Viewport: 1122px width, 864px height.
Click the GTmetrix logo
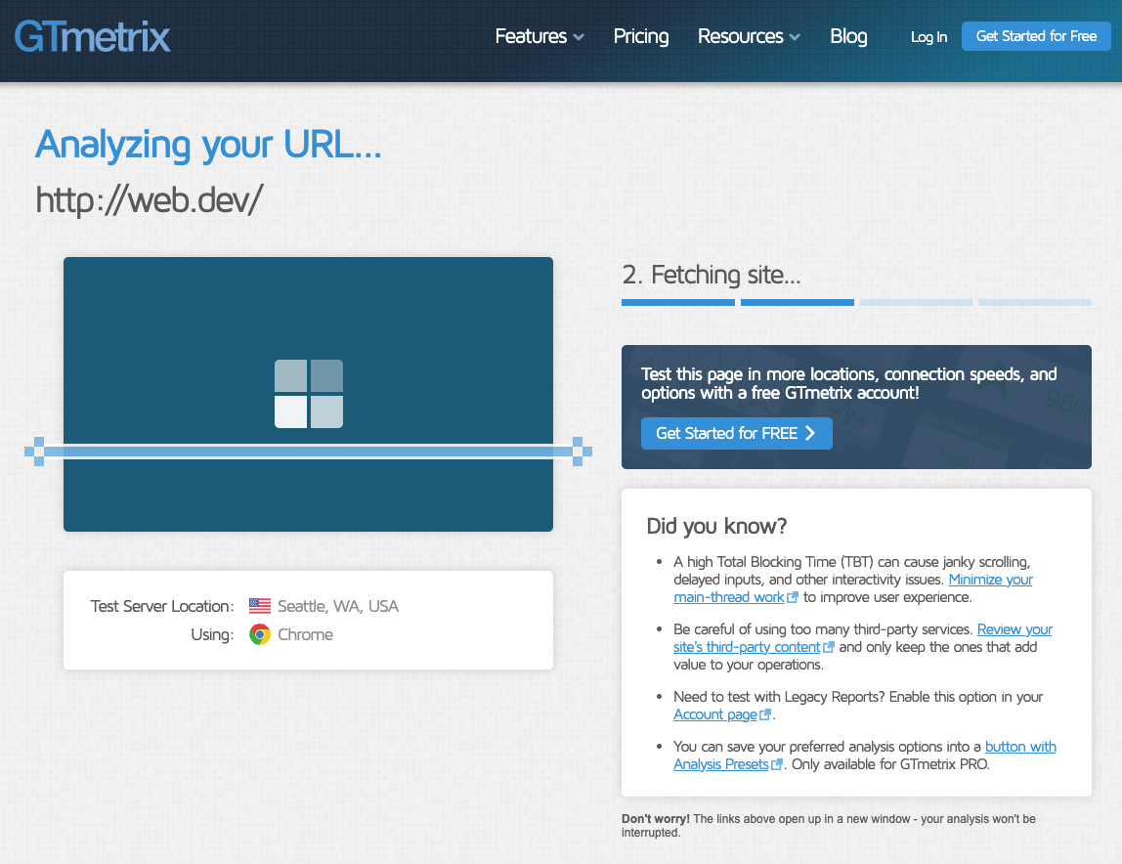(x=93, y=36)
